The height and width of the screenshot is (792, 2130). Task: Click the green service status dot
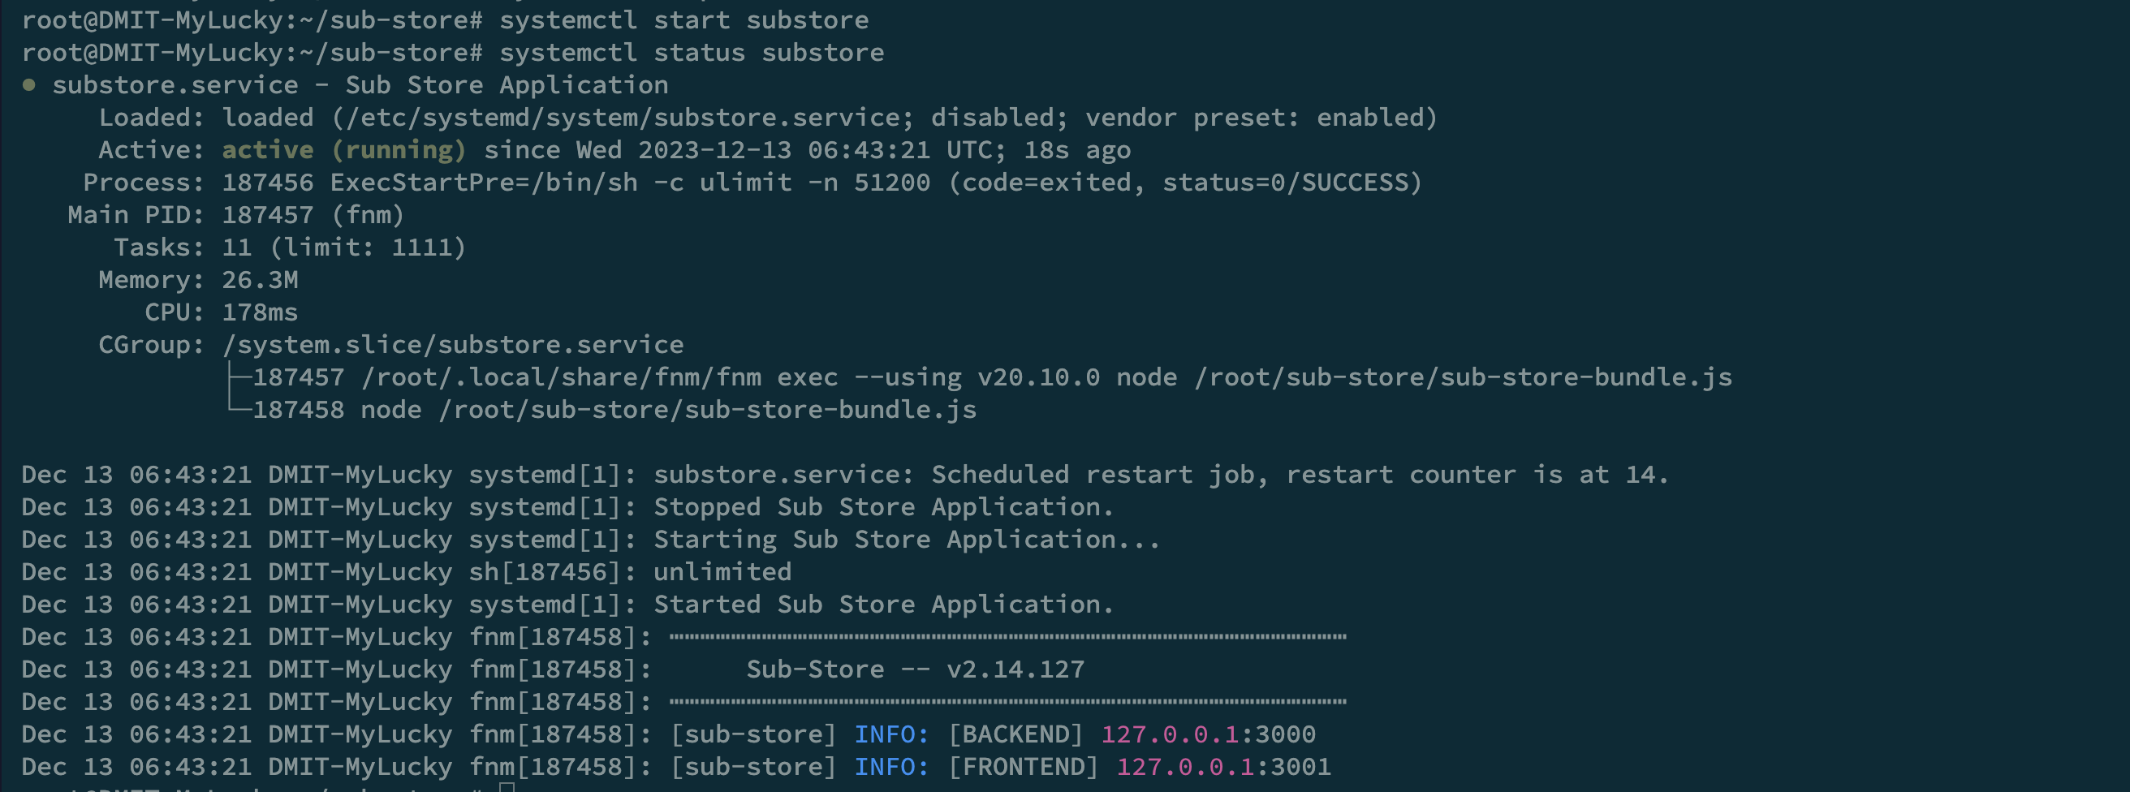30,84
